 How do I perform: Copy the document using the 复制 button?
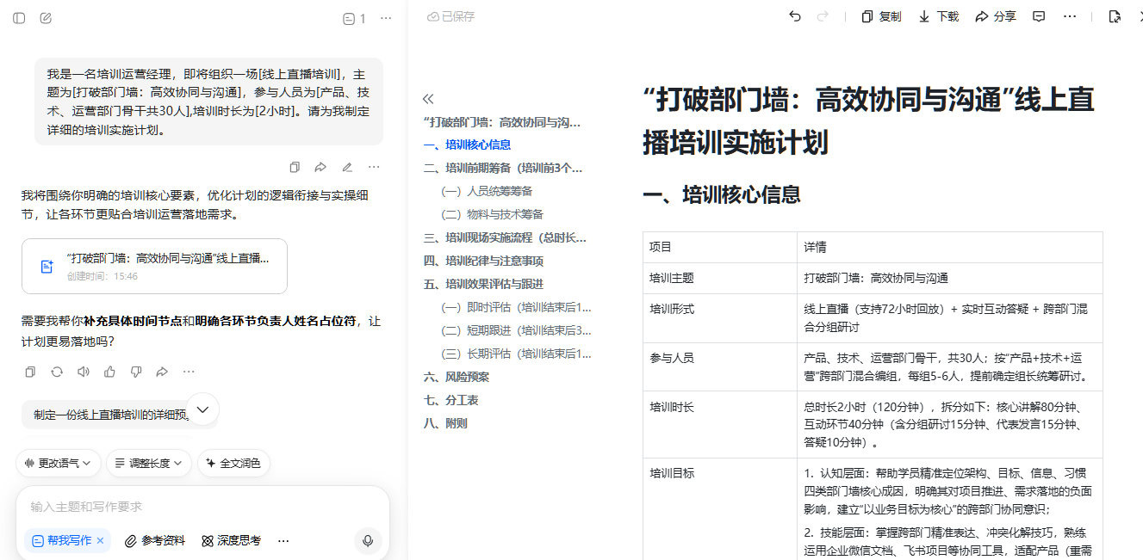coord(881,16)
